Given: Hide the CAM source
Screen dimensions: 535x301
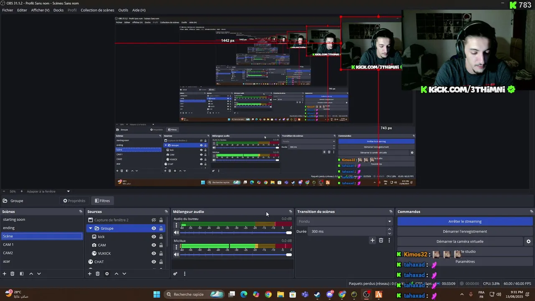Looking at the screenshot, I should pos(154,245).
